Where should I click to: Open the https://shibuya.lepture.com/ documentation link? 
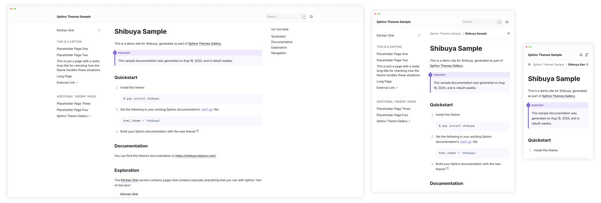click(196, 156)
